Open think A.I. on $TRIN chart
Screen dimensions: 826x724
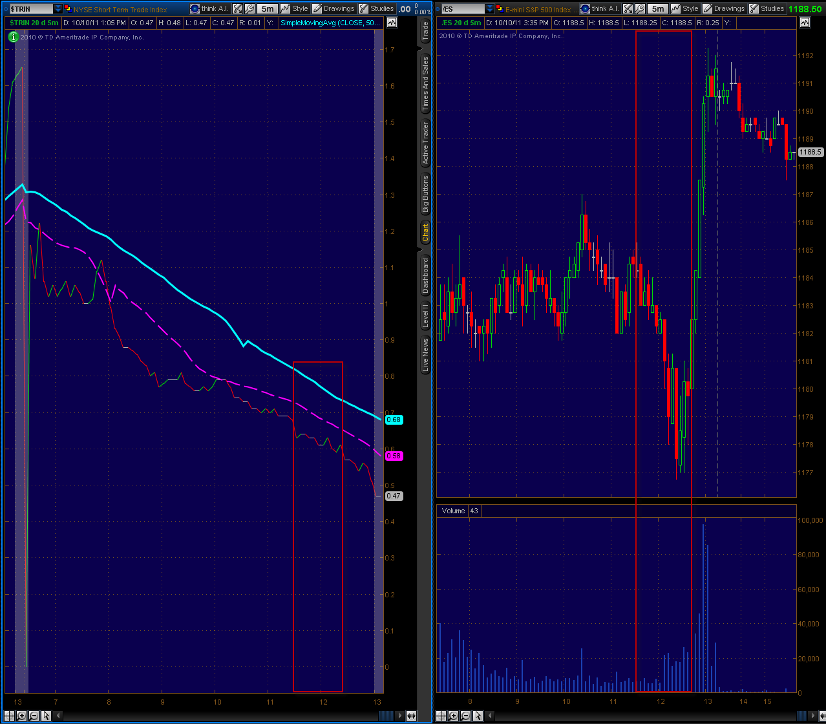pos(209,8)
